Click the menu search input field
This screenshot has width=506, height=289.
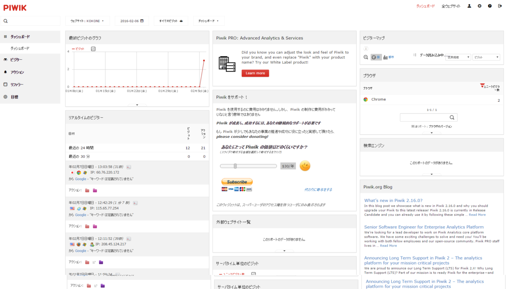pos(30,21)
